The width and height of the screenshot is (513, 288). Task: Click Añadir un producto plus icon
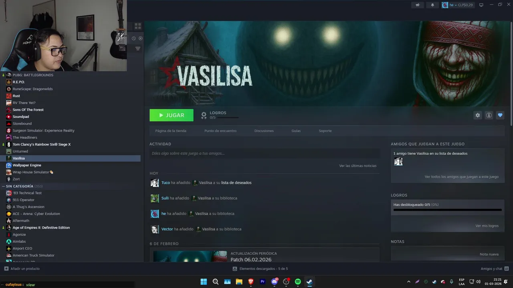point(6,269)
